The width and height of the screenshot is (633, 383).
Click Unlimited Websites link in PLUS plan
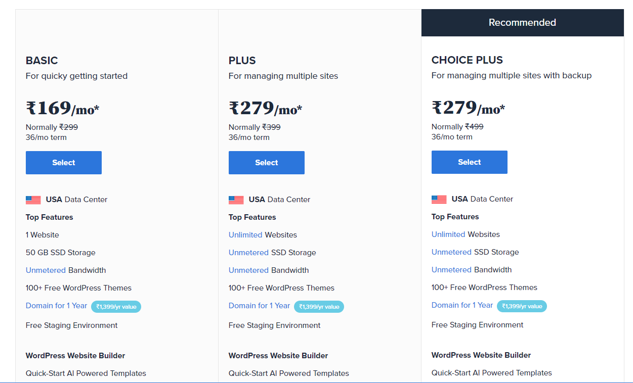[x=245, y=235]
